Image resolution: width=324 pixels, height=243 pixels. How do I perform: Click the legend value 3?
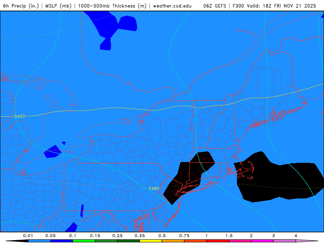point(274,236)
